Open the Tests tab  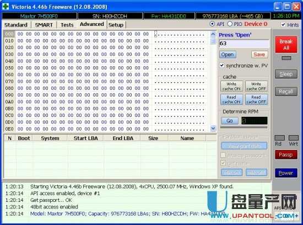tap(67, 25)
